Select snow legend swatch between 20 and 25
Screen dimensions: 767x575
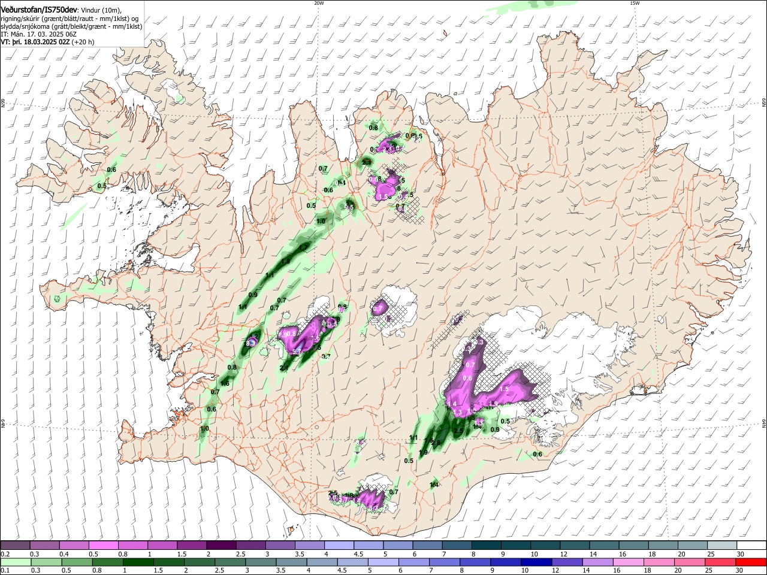click(691, 546)
